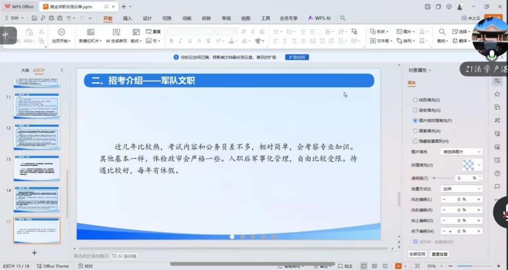Open the texture fill (纹理填充) dropdown
The image size is (508, 270).
pos(472,165)
